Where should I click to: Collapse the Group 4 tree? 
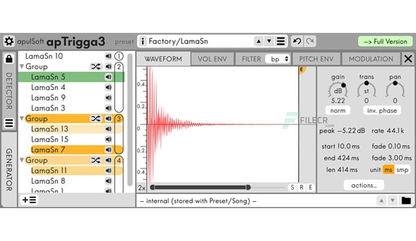pyautogui.click(x=22, y=160)
